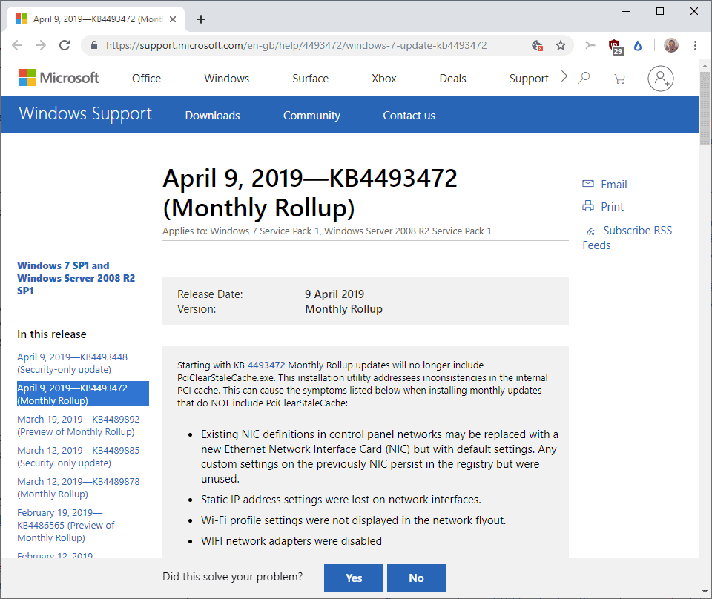Switch to the Downloads section
Image resolution: width=712 pixels, height=599 pixels.
(212, 115)
